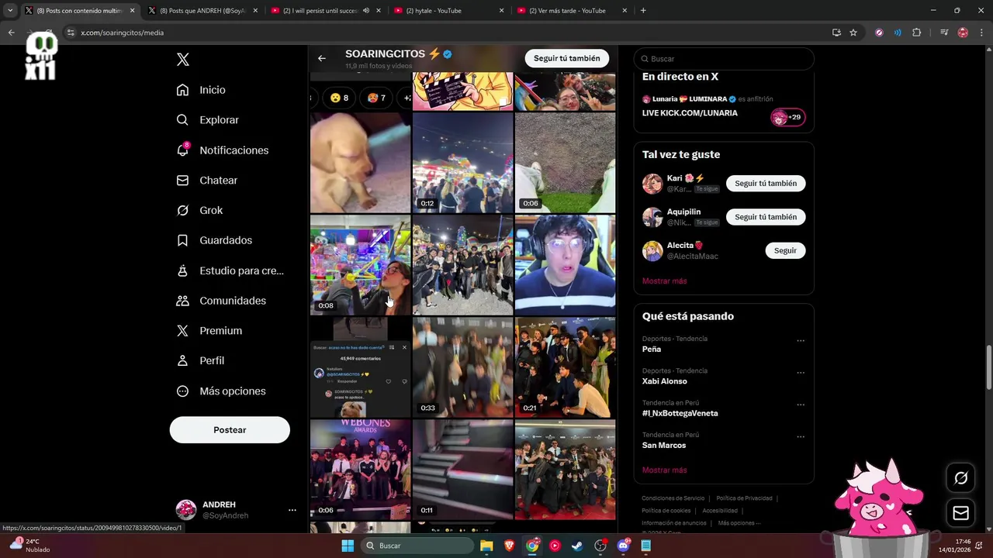Click Mostrar más under Tal vez te guste

tap(664, 281)
